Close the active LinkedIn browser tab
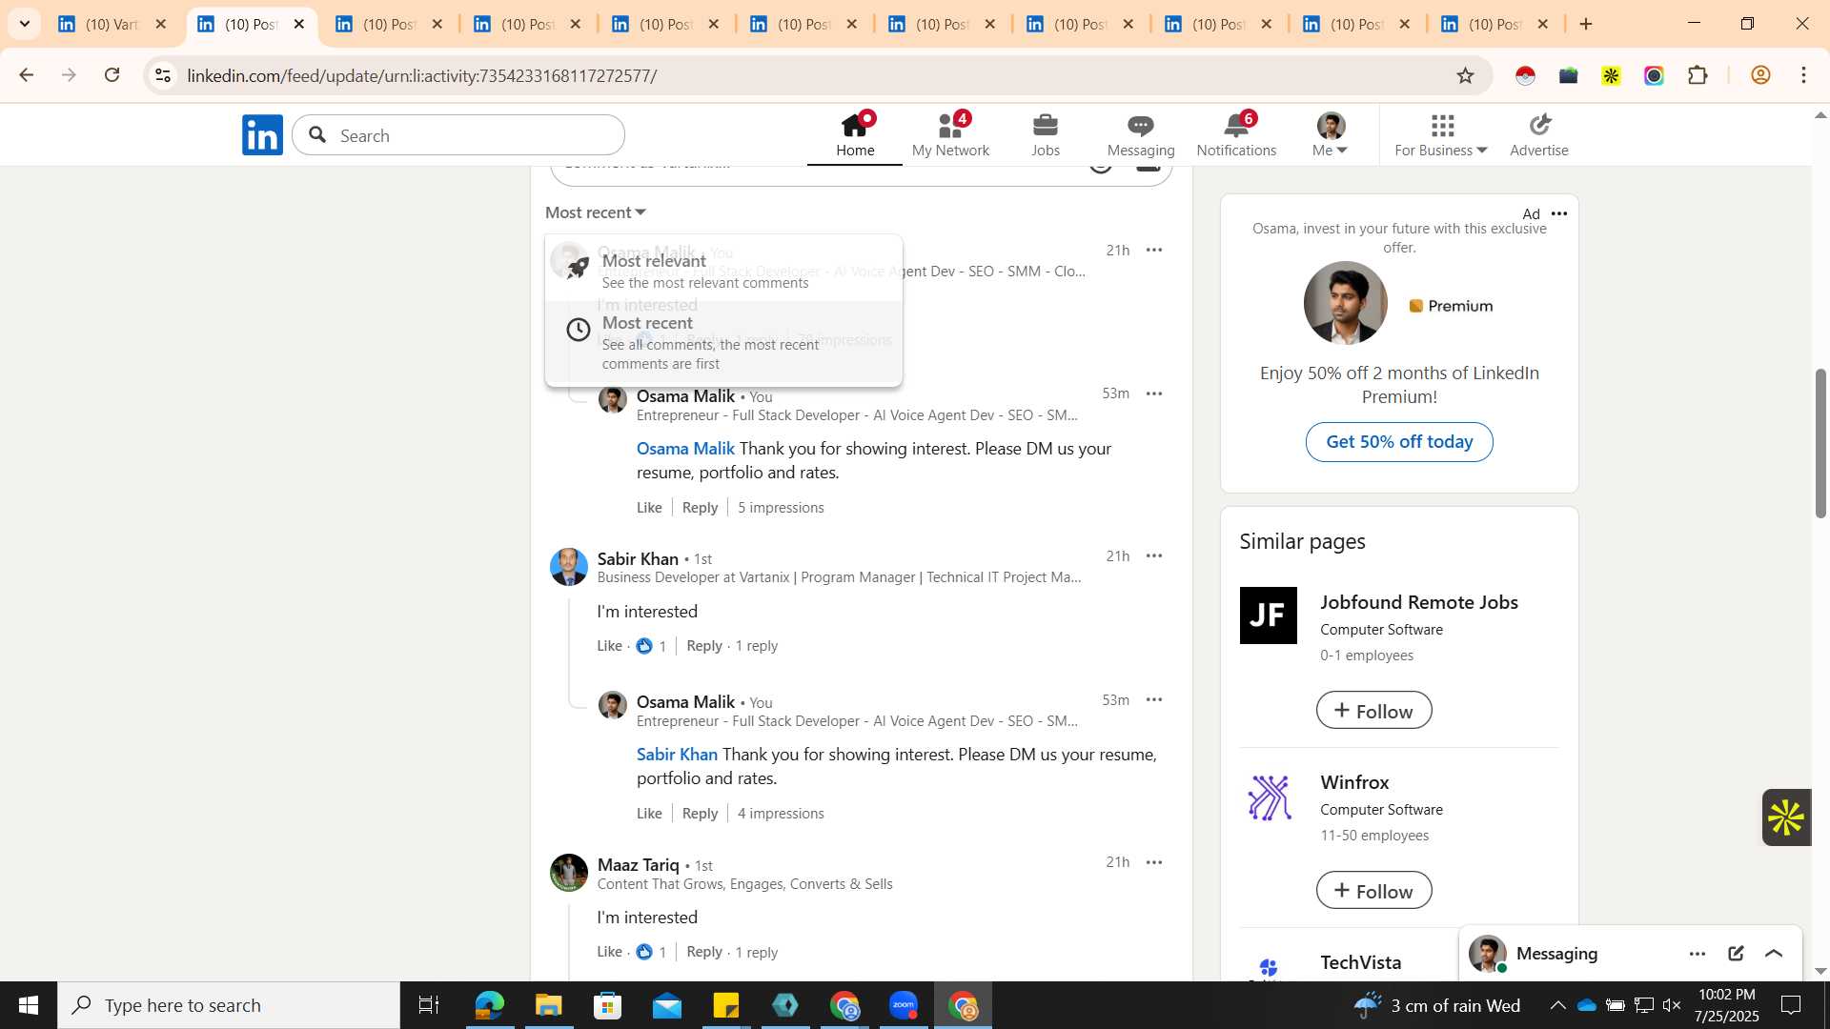The image size is (1830, 1029). click(299, 24)
